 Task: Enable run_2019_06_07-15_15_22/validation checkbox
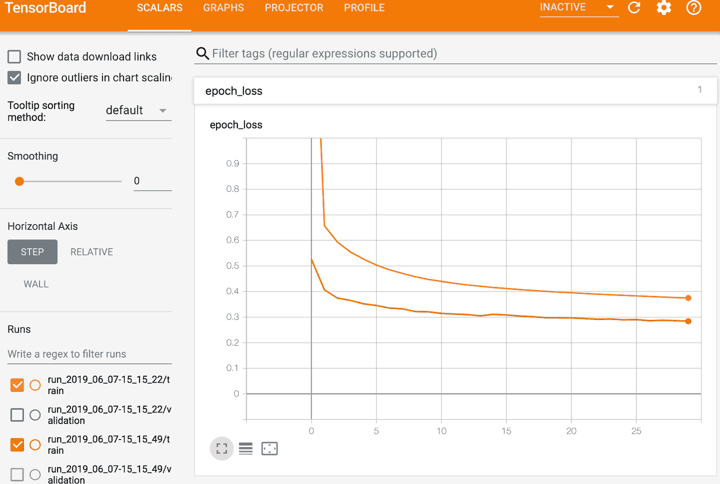coord(17,415)
